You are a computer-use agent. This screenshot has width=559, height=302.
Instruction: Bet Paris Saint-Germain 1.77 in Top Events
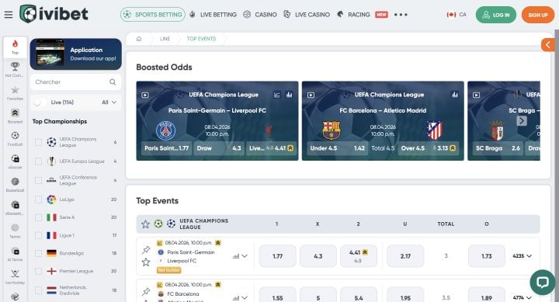coord(277,256)
